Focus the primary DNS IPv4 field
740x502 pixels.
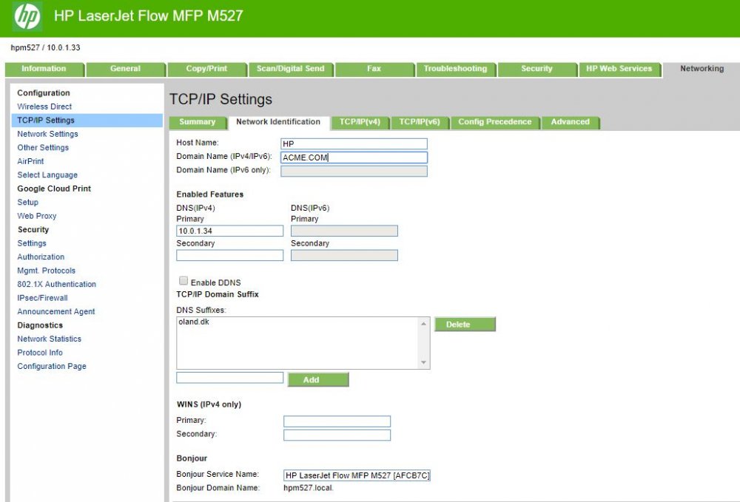coord(229,231)
